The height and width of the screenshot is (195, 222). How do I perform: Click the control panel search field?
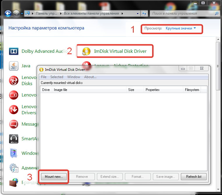(x=182, y=13)
